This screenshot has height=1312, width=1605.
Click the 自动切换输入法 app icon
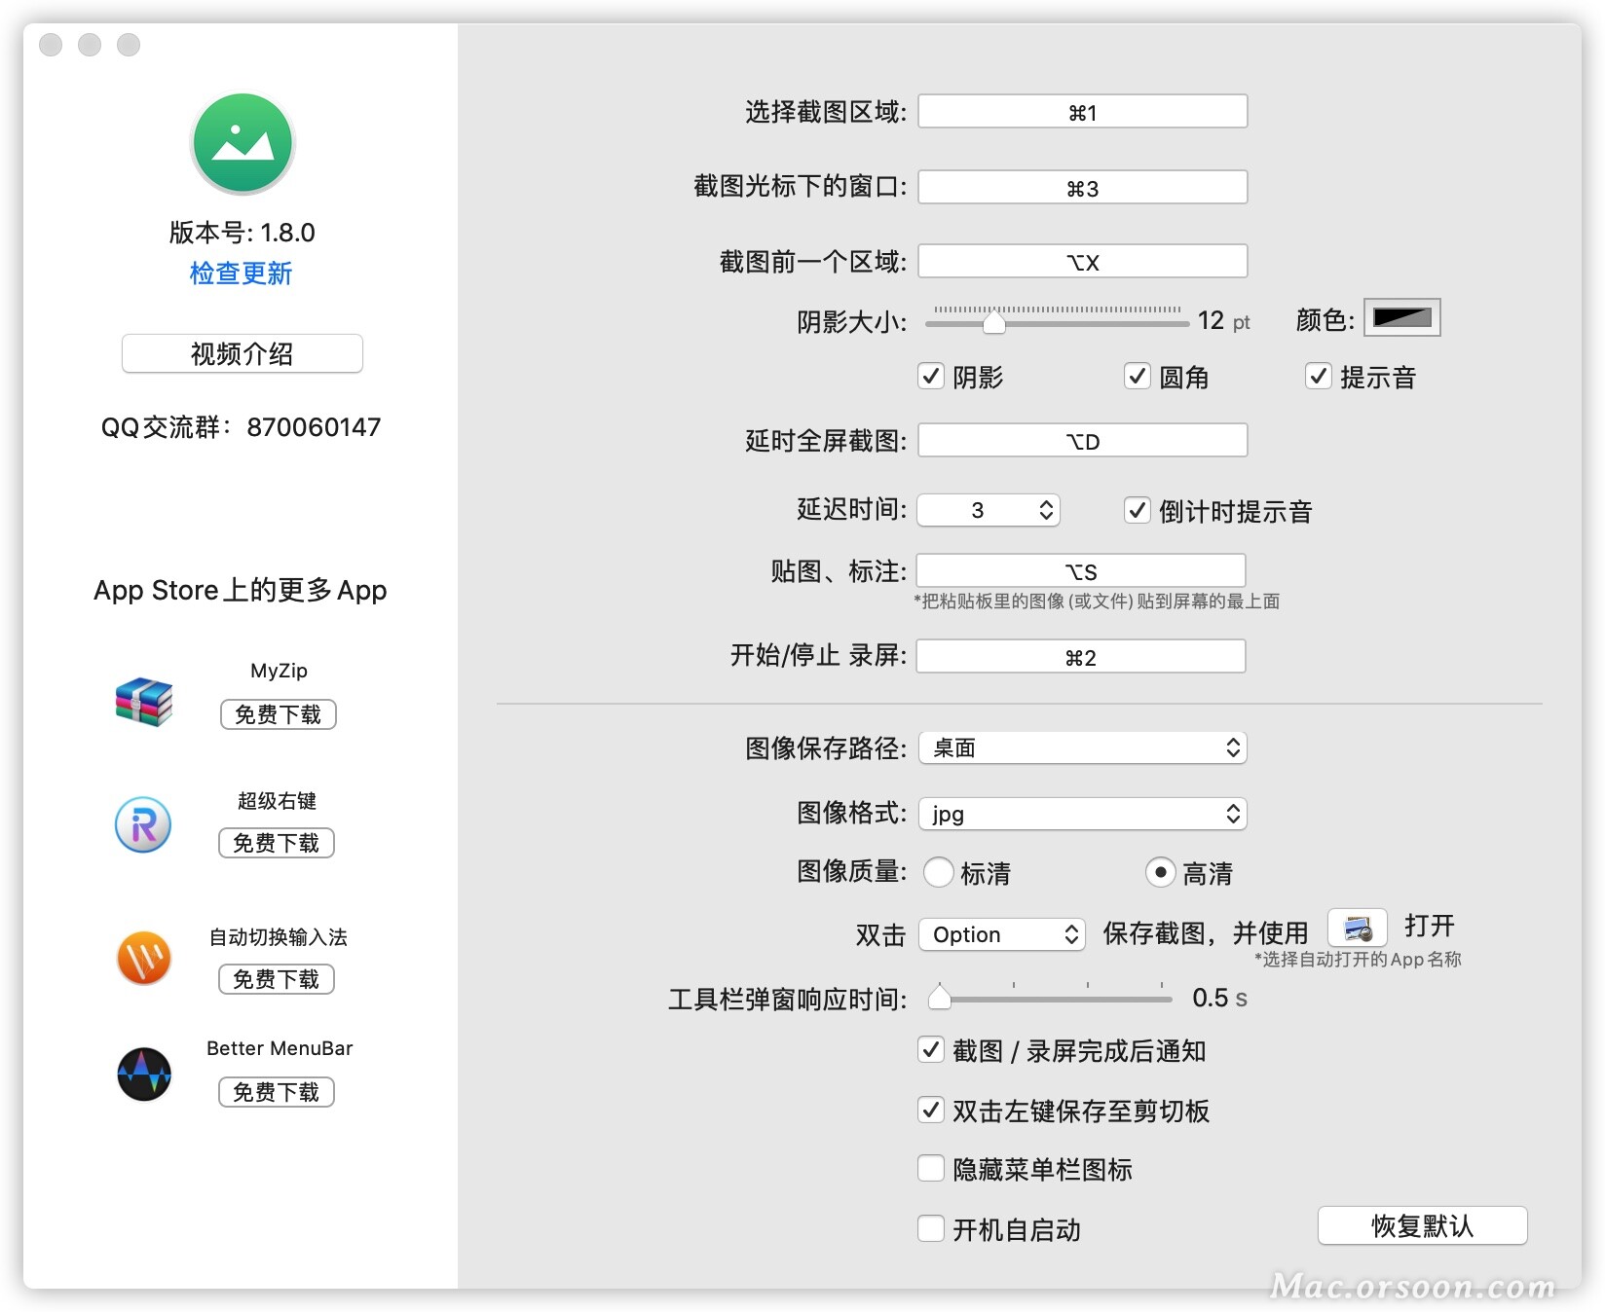[143, 959]
